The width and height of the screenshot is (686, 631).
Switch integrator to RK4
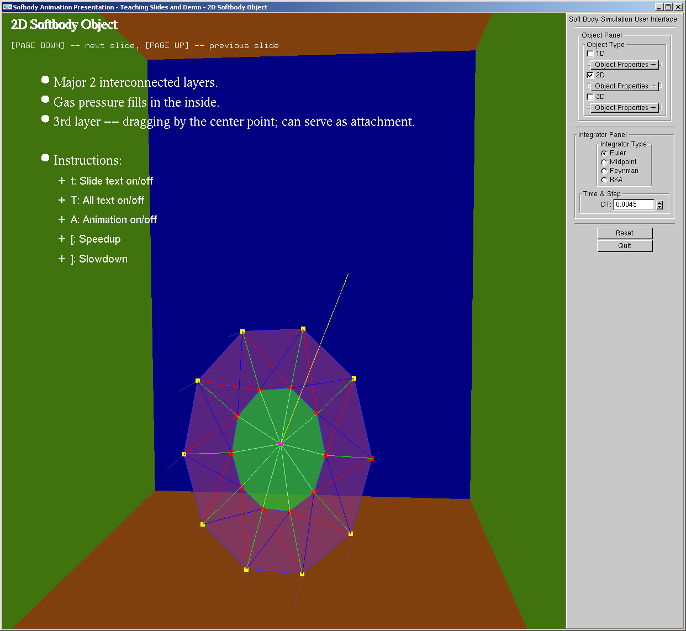coord(604,180)
